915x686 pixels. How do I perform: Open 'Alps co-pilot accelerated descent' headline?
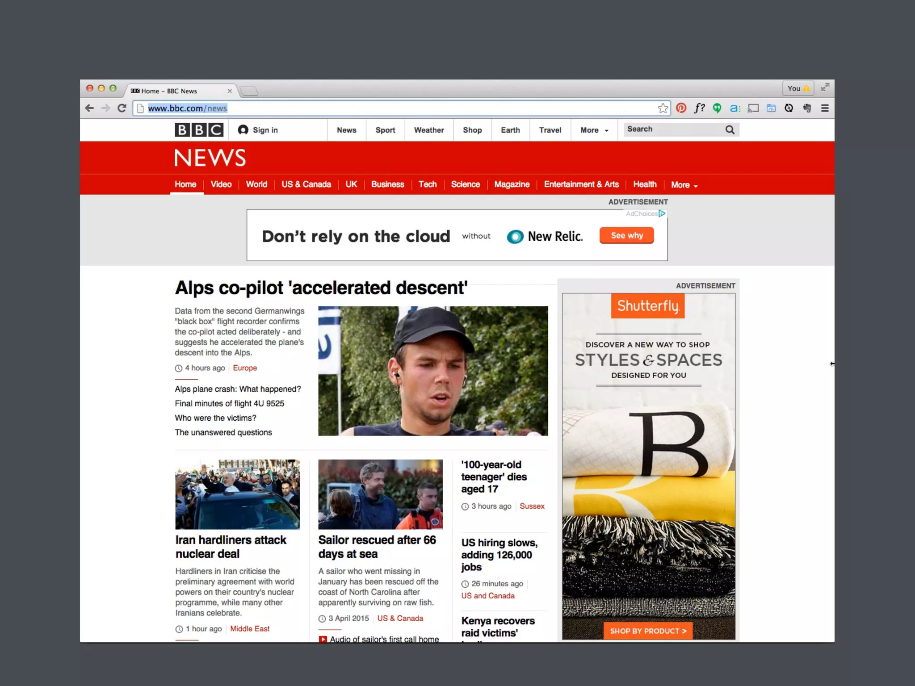tap(321, 288)
